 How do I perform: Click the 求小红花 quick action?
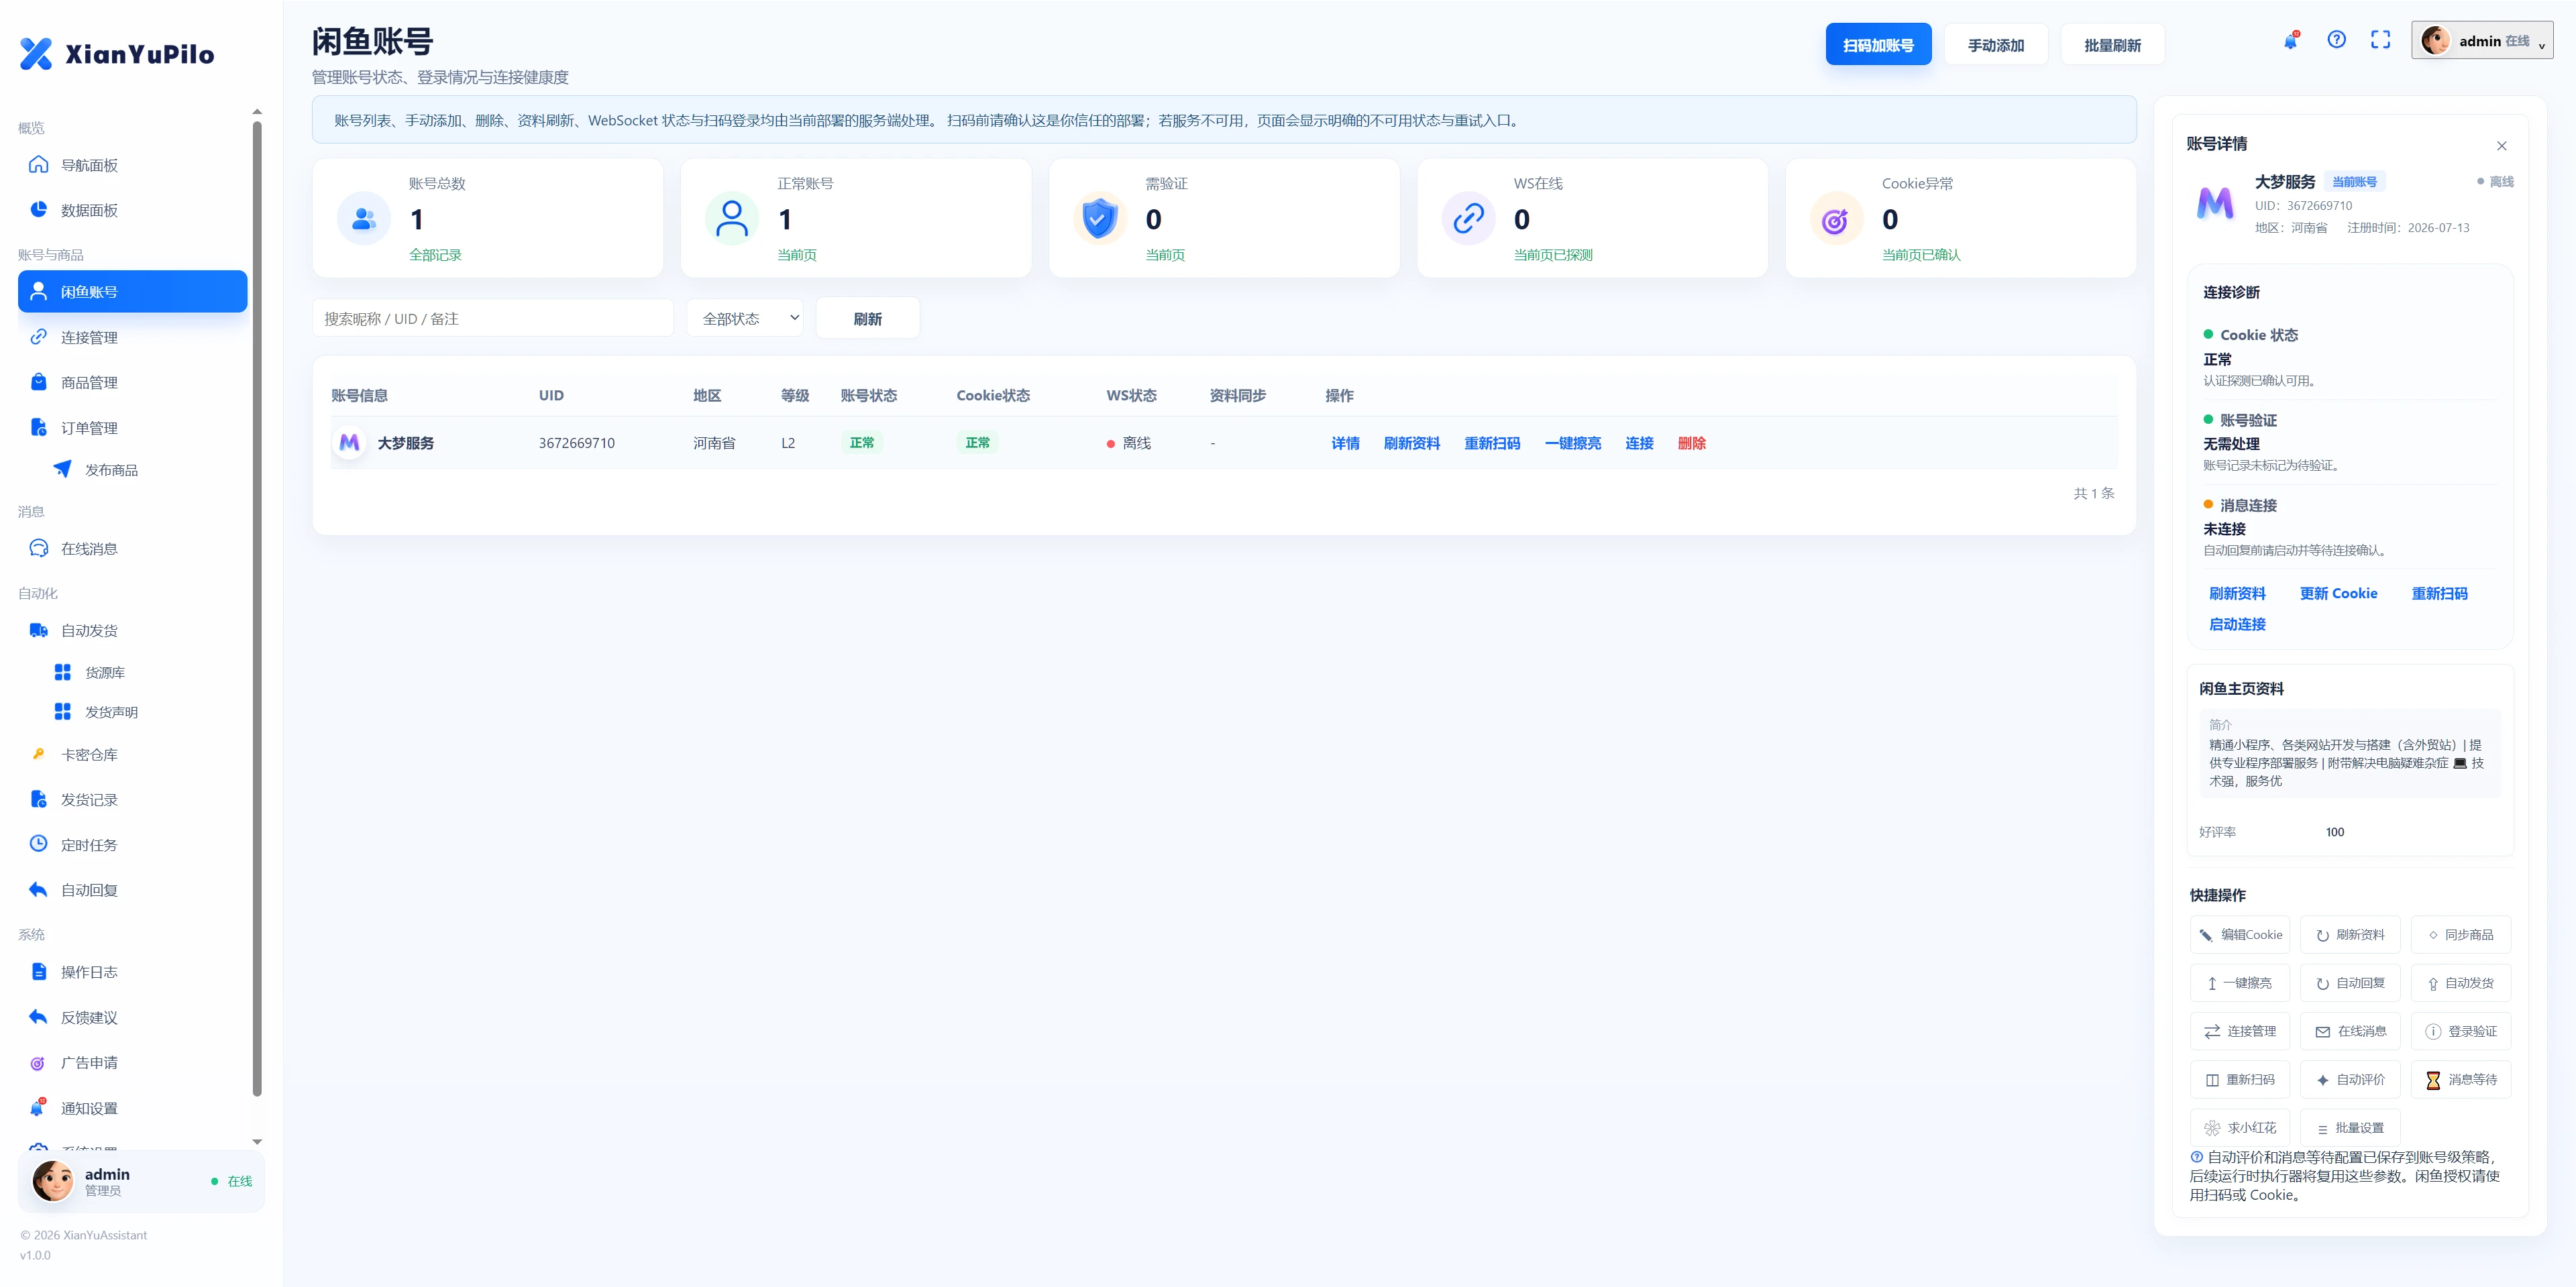(2239, 1128)
